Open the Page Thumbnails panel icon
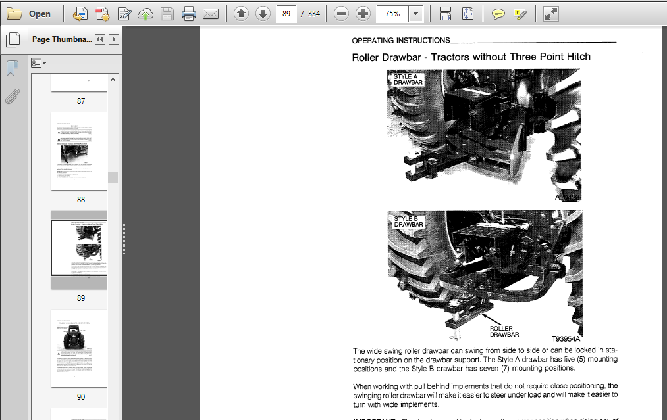The width and height of the screenshot is (667, 420). [x=13, y=39]
